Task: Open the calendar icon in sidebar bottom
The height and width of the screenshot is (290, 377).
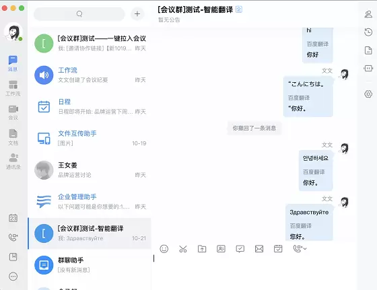Action: 13,218
